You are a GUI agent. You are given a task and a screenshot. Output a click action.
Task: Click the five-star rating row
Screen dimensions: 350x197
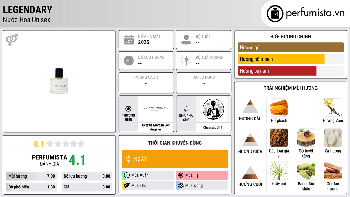pyautogui.click(x=66, y=144)
